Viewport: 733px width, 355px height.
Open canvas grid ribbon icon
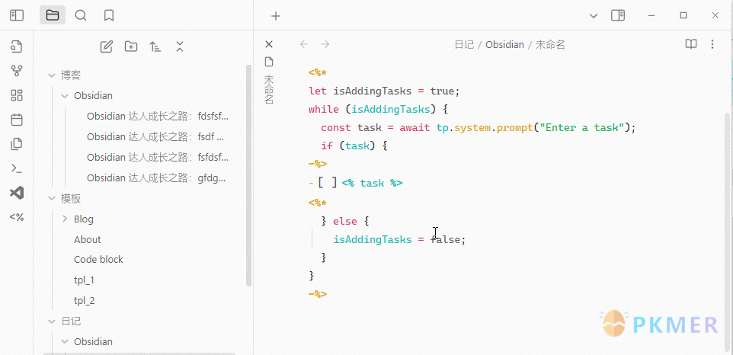pyautogui.click(x=17, y=95)
